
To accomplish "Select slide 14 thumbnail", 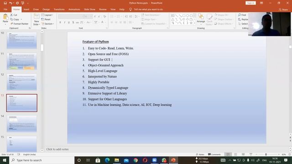I will point(22,123).
